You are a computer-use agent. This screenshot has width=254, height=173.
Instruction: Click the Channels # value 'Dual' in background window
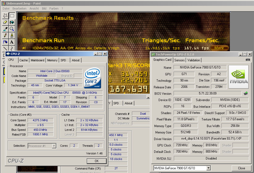141,114
